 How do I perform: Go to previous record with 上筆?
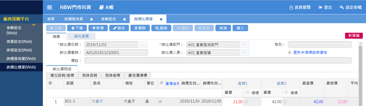coord(56,28)
